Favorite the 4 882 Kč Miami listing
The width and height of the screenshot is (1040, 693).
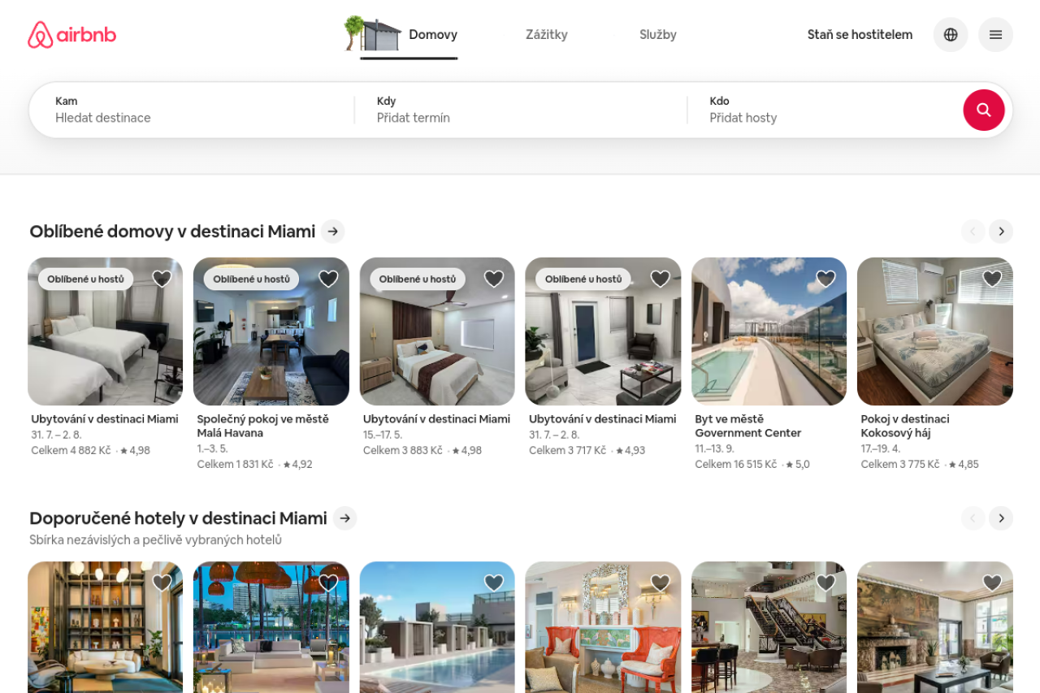pos(162,279)
